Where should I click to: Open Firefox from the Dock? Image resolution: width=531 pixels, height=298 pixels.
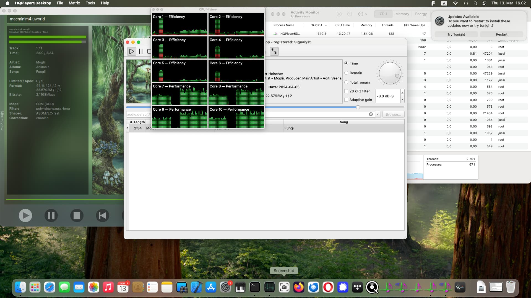299,288
